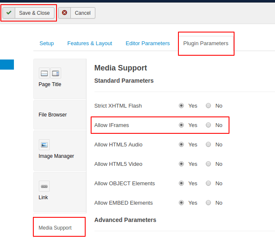The height and width of the screenshot is (238, 275).
Task: Click the Link chain icon
Action: [44, 186]
